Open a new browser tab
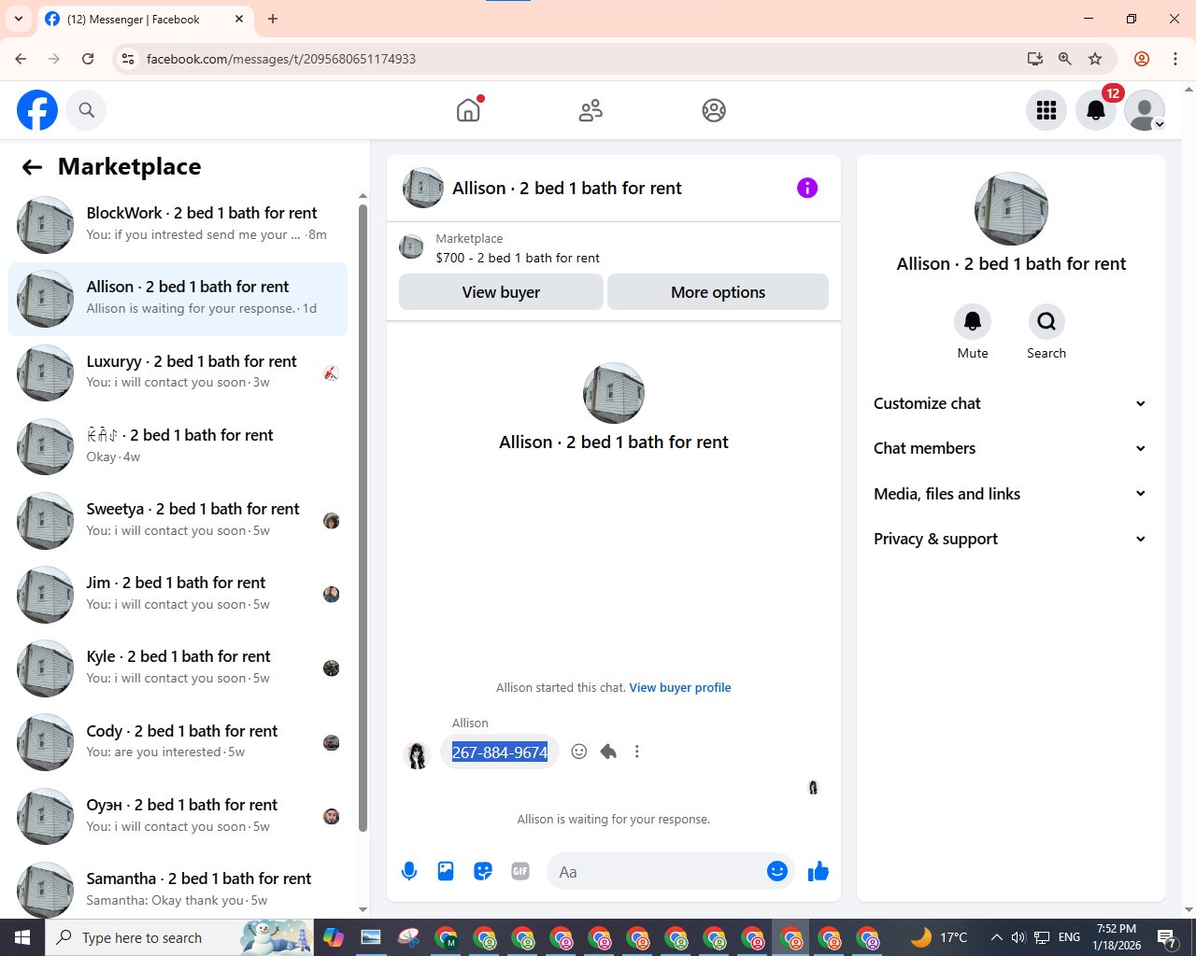1196x956 pixels. pyautogui.click(x=273, y=19)
